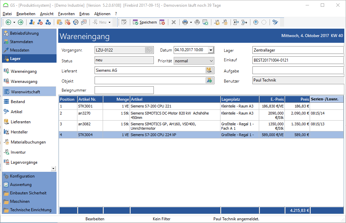
Task: Click the gray circle toolbar icon
Action: 264,22
